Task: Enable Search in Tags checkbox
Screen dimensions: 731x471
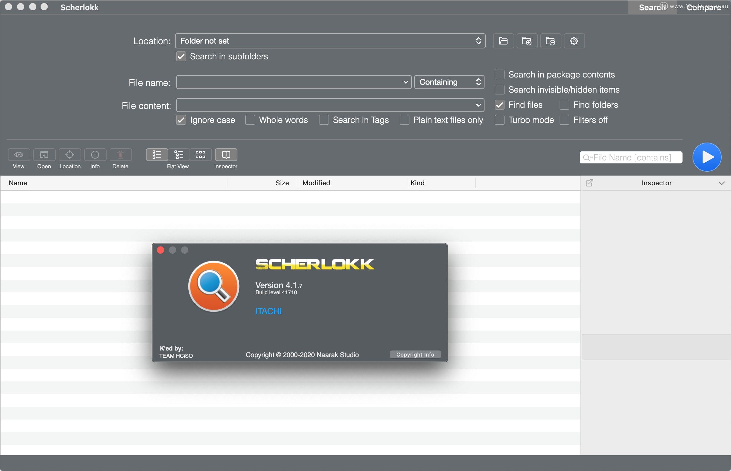Action: 324,120
